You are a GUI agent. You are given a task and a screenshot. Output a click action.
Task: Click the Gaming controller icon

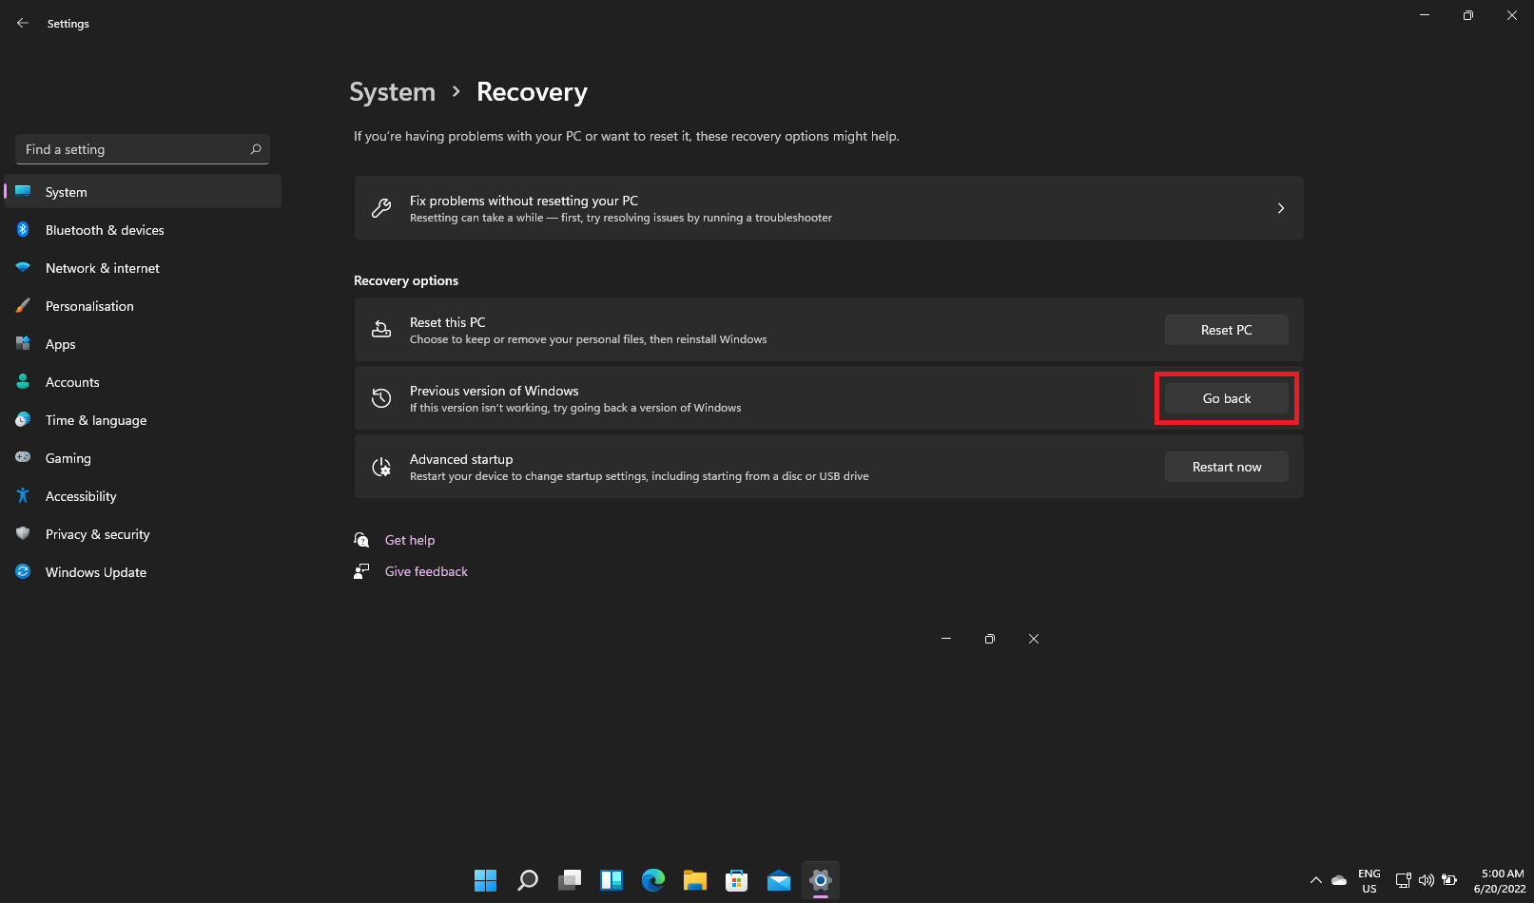(x=23, y=457)
